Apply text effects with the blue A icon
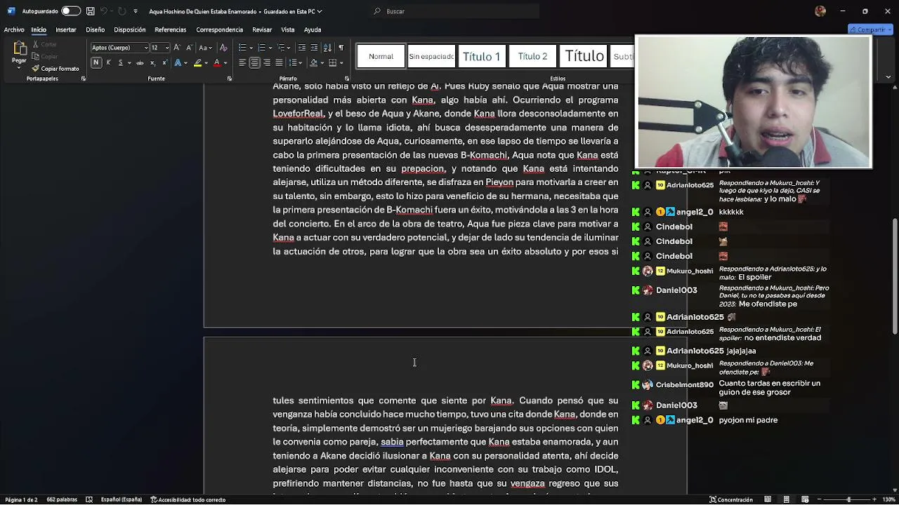The image size is (899, 505). tap(177, 63)
